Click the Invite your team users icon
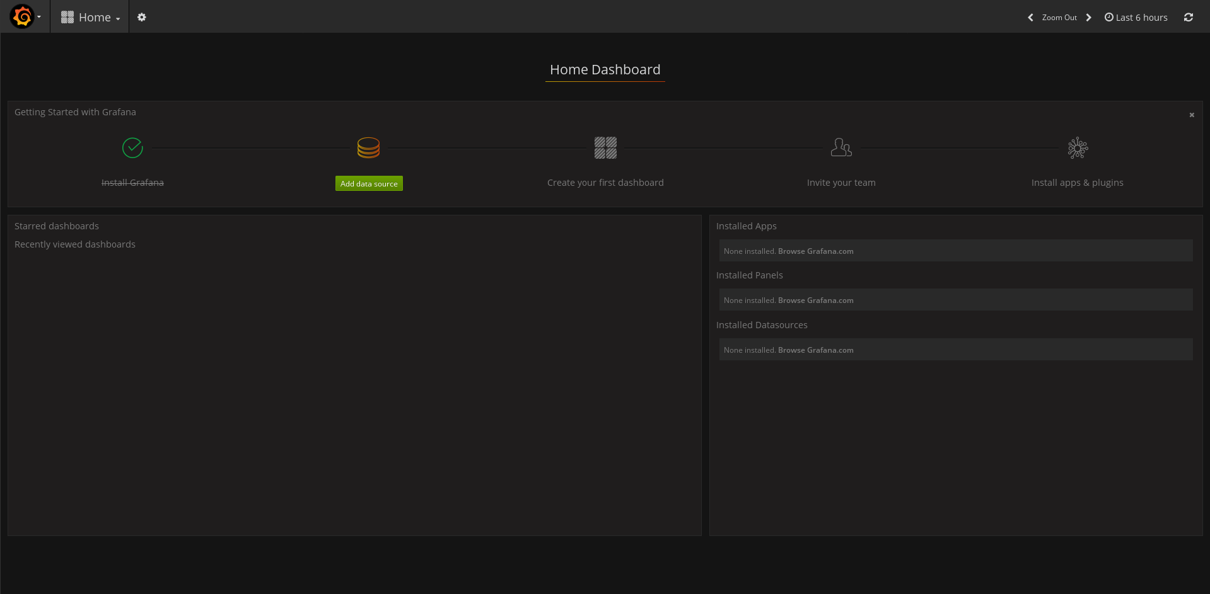This screenshot has width=1210, height=594. point(841,148)
